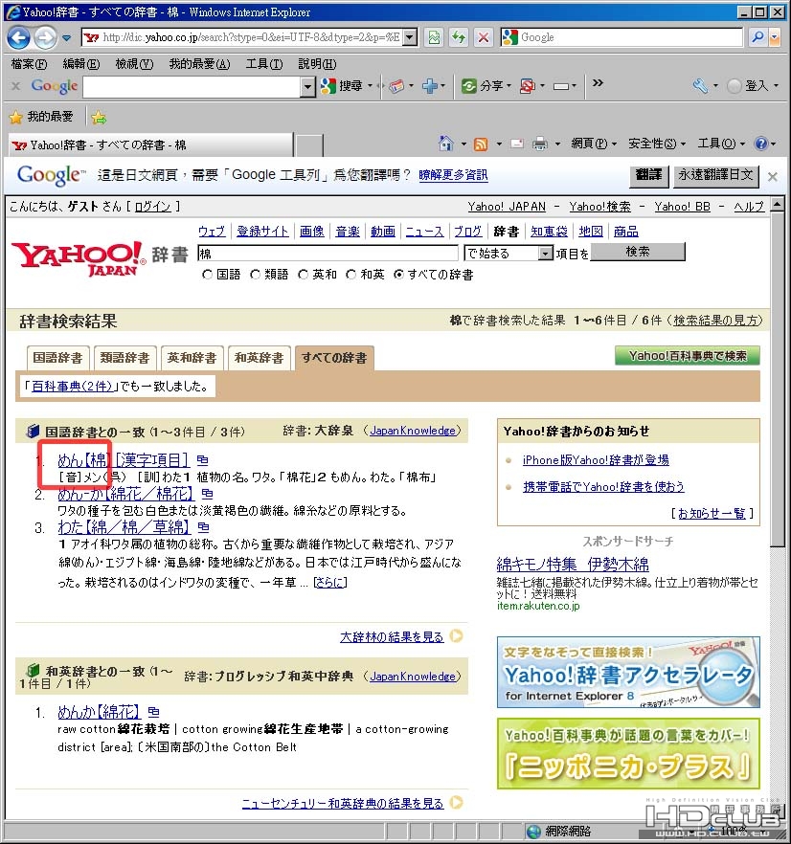Open the Google toolbar search box dropdown
This screenshot has width=791, height=844.
tap(307, 86)
